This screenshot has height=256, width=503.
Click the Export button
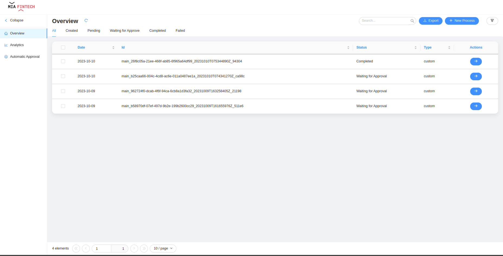click(x=431, y=21)
